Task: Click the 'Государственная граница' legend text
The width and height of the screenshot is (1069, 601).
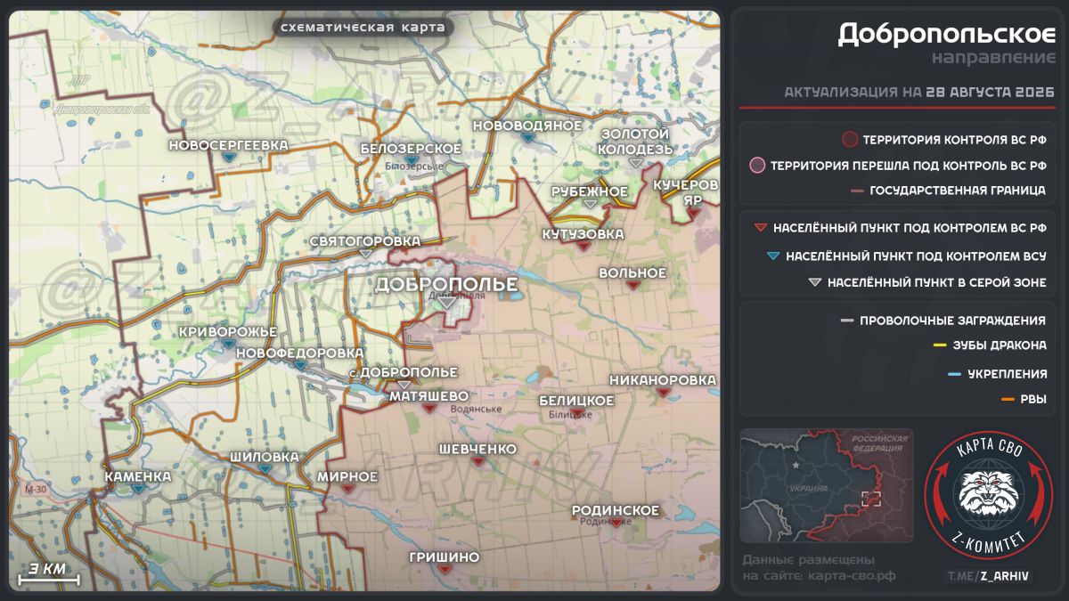Action: point(959,191)
